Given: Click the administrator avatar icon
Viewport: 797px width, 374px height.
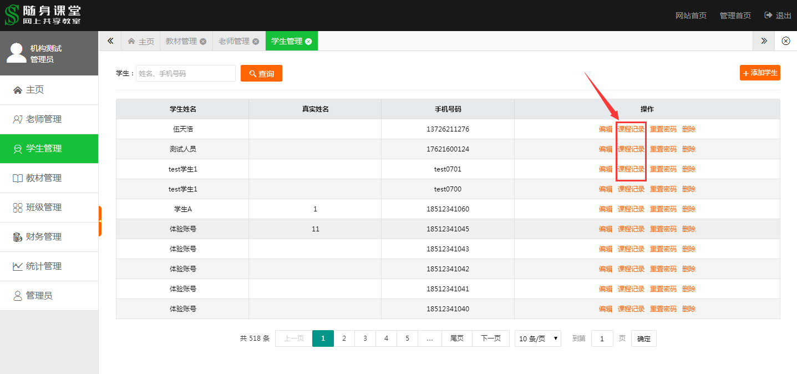Looking at the screenshot, I should click(16, 53).
